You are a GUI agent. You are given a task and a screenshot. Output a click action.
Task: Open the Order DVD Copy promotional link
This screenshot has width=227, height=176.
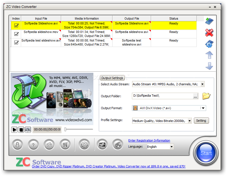[109, 166]
